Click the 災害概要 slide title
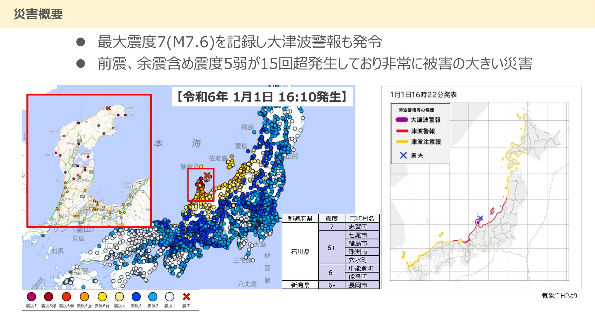 pos(38,14)
